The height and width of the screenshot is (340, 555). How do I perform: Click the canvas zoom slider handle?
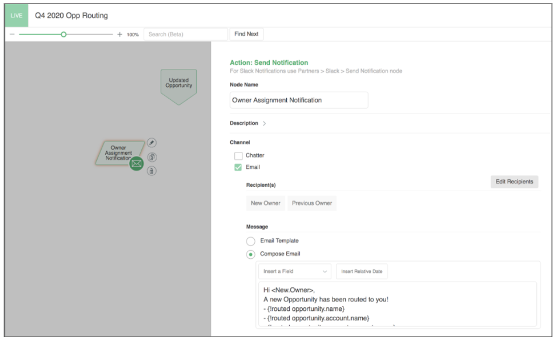[x=64, y=34]
